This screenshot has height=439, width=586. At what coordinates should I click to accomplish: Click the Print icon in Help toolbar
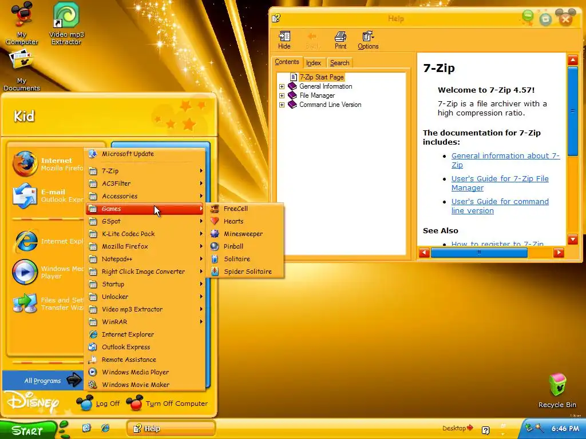[340, 41]
